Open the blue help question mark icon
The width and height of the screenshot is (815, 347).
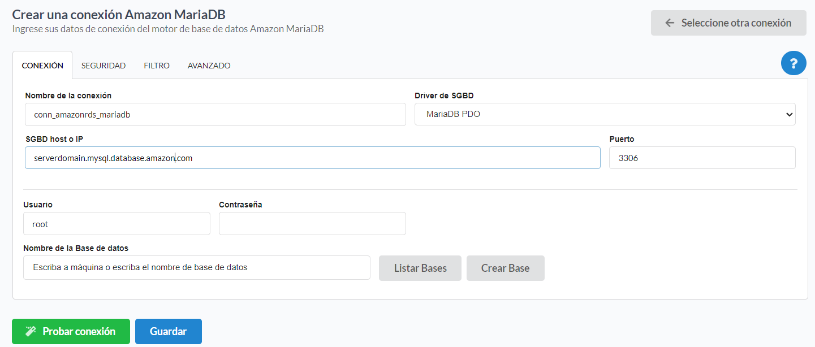(x=794, y=63)
